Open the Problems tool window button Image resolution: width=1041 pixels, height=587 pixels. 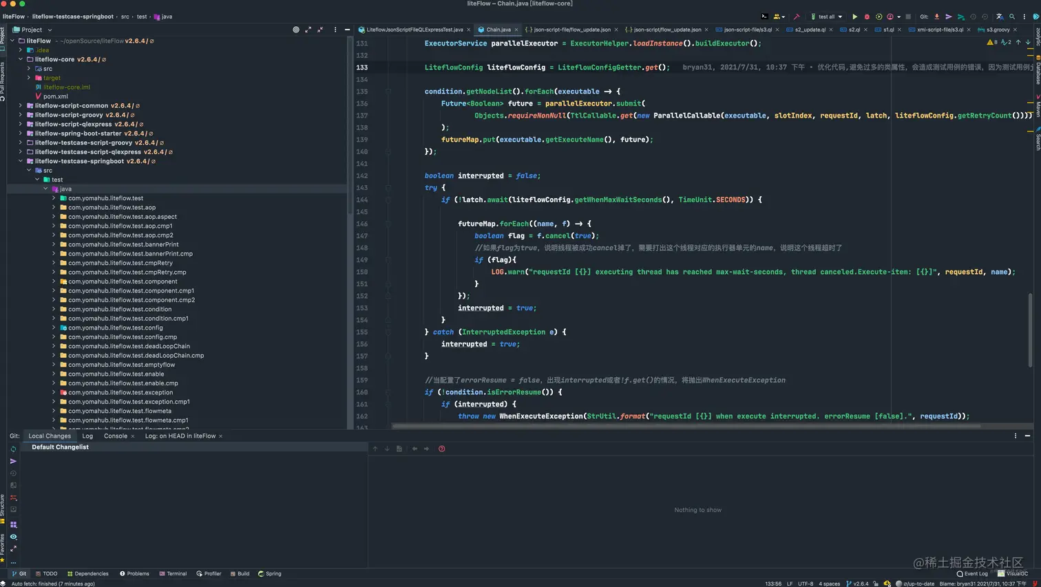click(134, 573)
